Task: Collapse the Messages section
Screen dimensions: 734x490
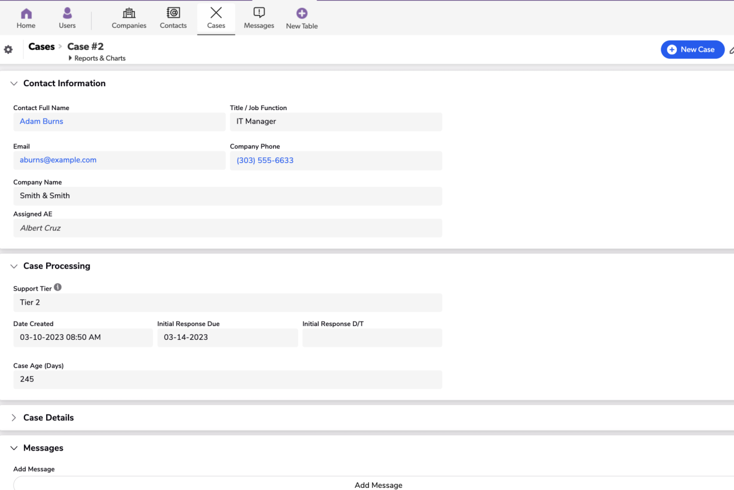Action: pos(14,448)
